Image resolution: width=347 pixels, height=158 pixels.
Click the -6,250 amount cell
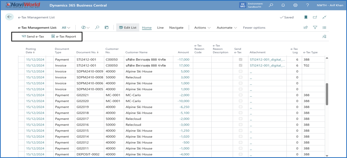pos(183,107)
